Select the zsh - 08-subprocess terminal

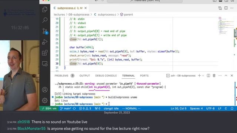(x=181, y=75)
